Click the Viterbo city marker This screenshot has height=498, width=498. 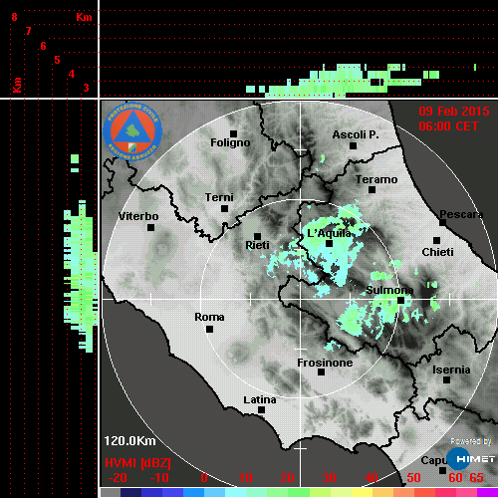tap(150, 227)
